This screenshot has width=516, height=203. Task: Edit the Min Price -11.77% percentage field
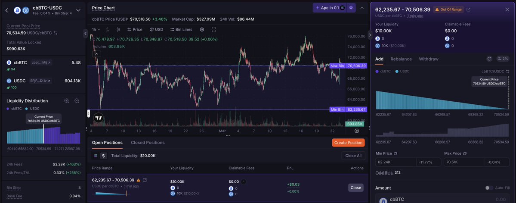click(429, 162)
